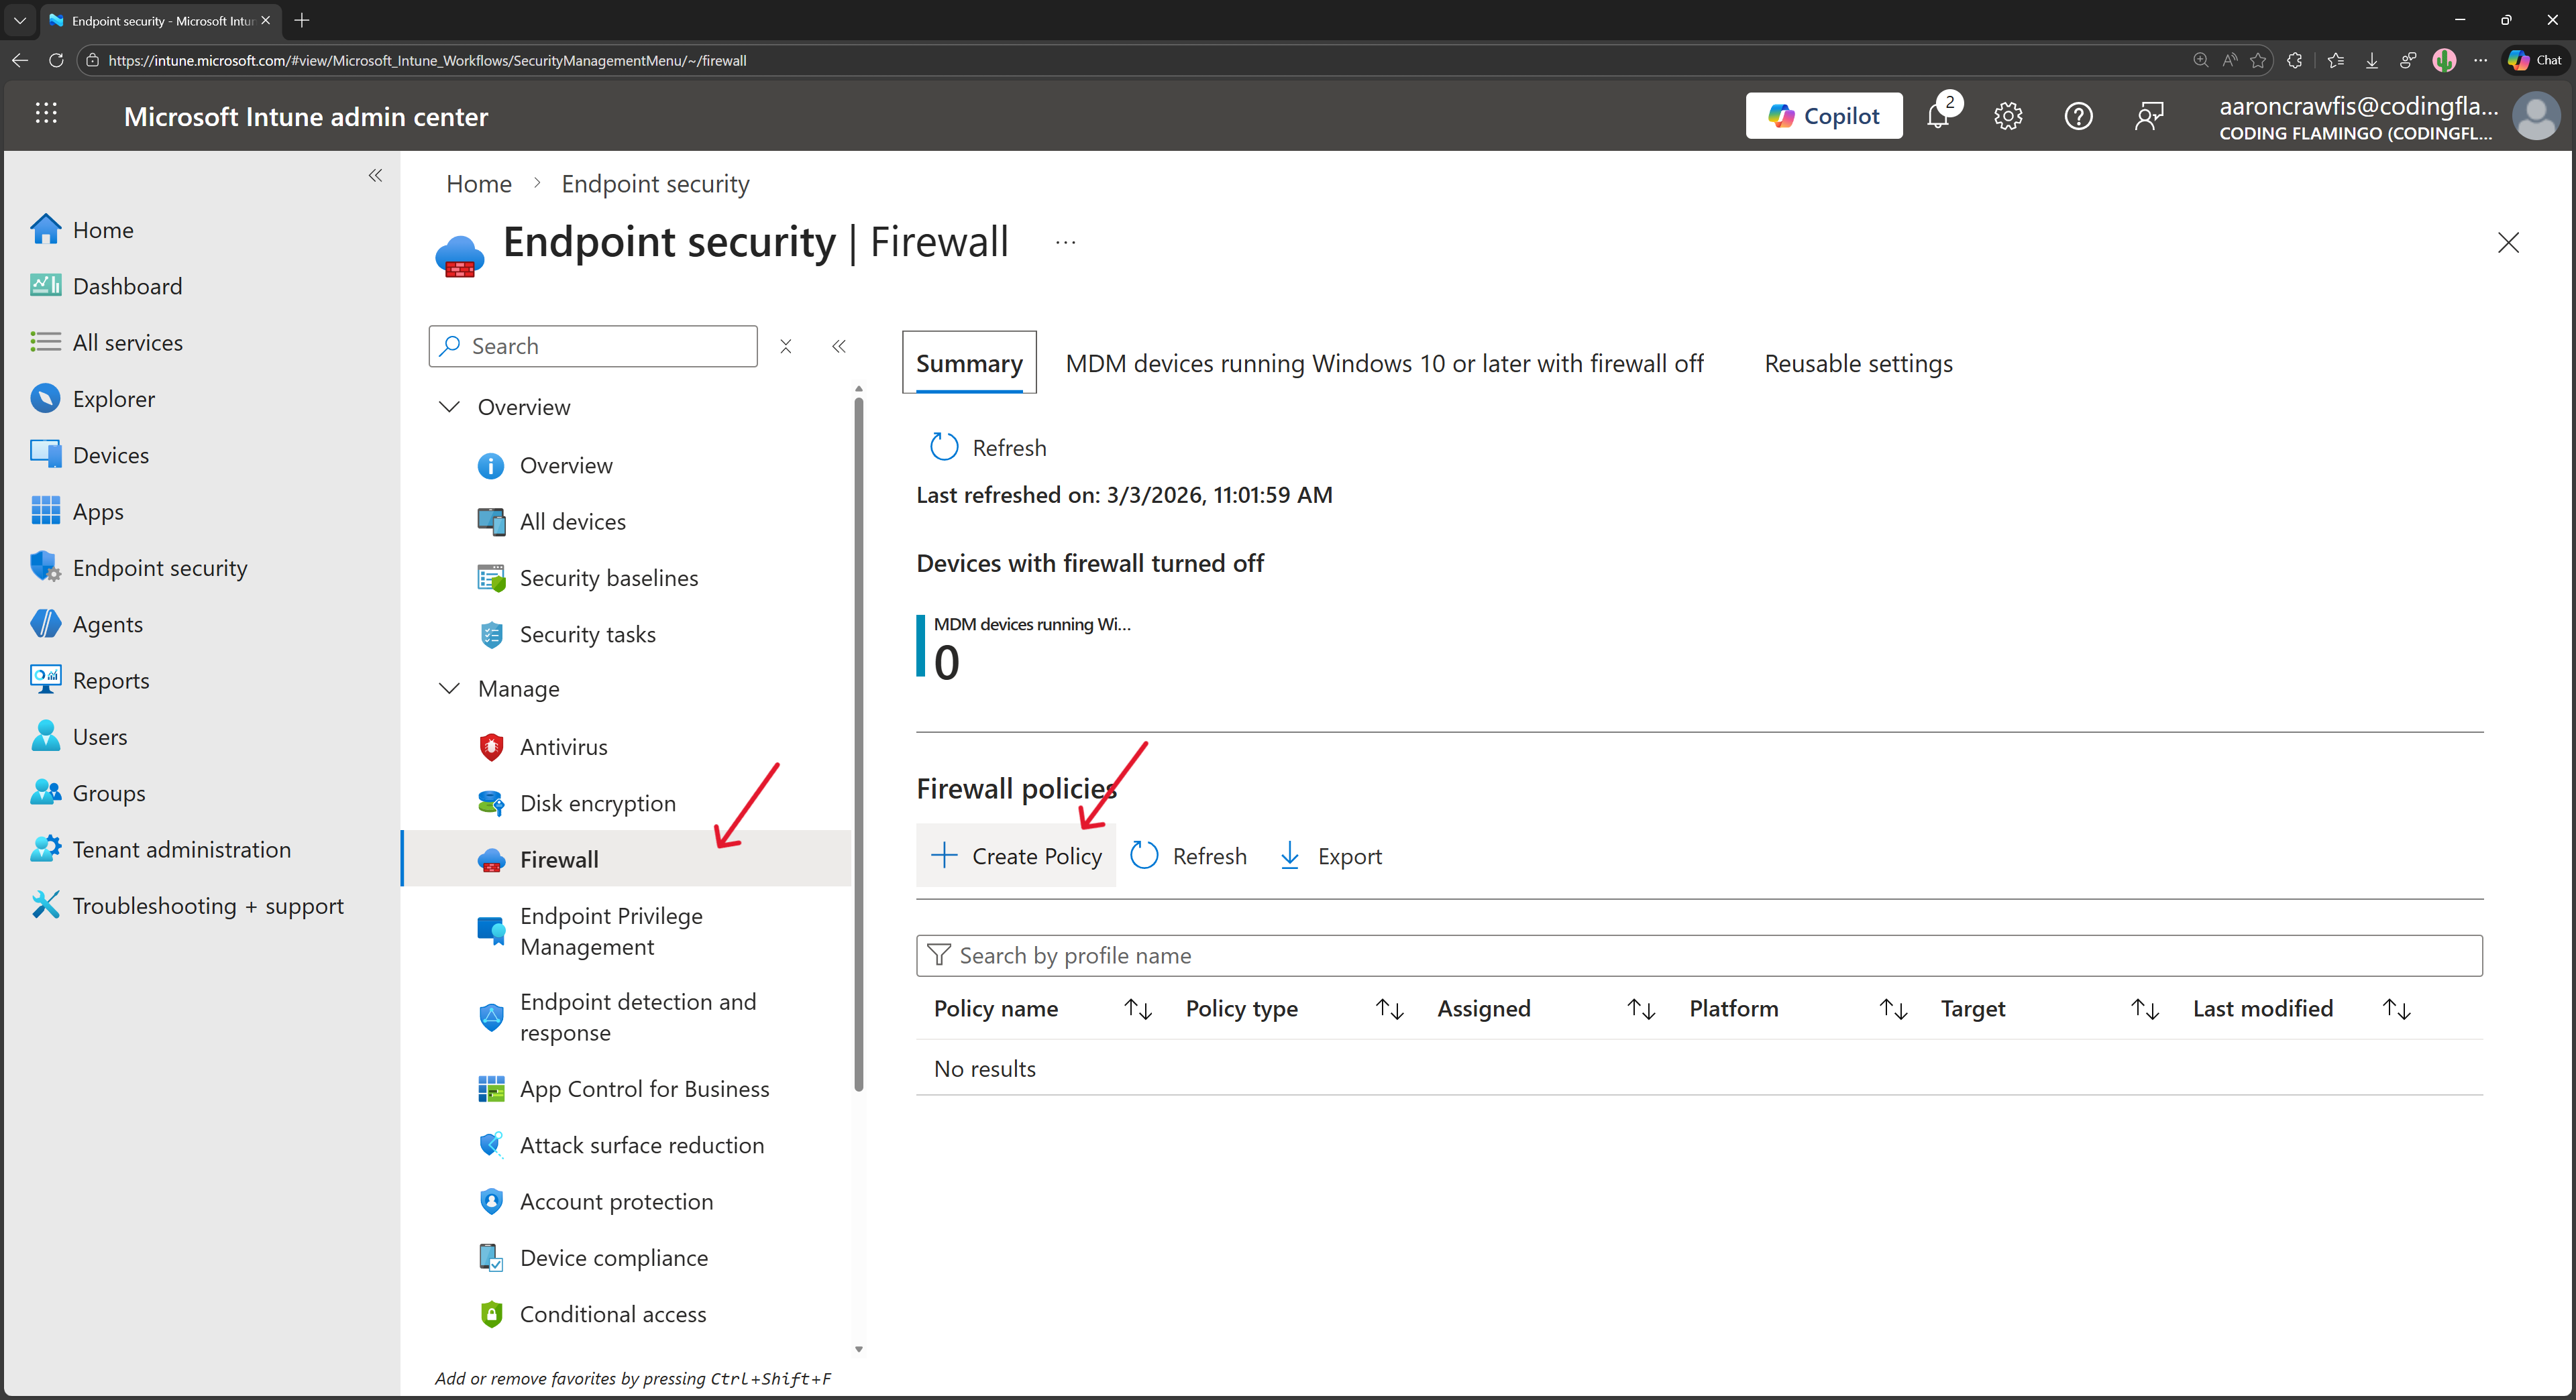Open the Copilot assistant

point(1824,115)
